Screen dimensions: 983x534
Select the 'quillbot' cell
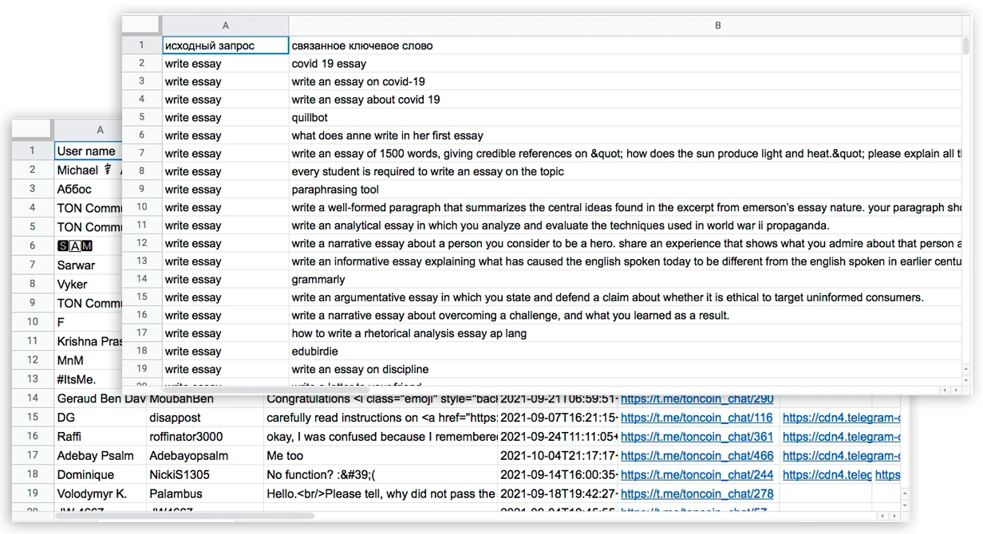point(310,118)
